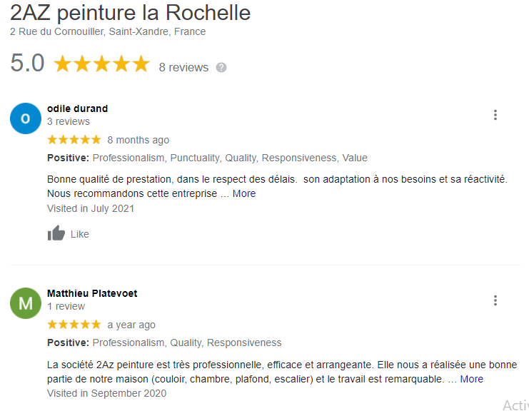The width and height of the screenshot is (529, 416).
Task: Click Matthieu Platevoet's green avatar
Action: point(26,303)
